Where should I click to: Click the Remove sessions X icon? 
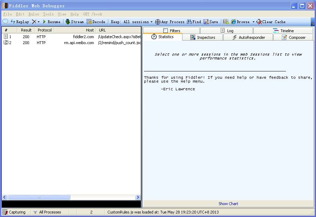coord(34,22)
